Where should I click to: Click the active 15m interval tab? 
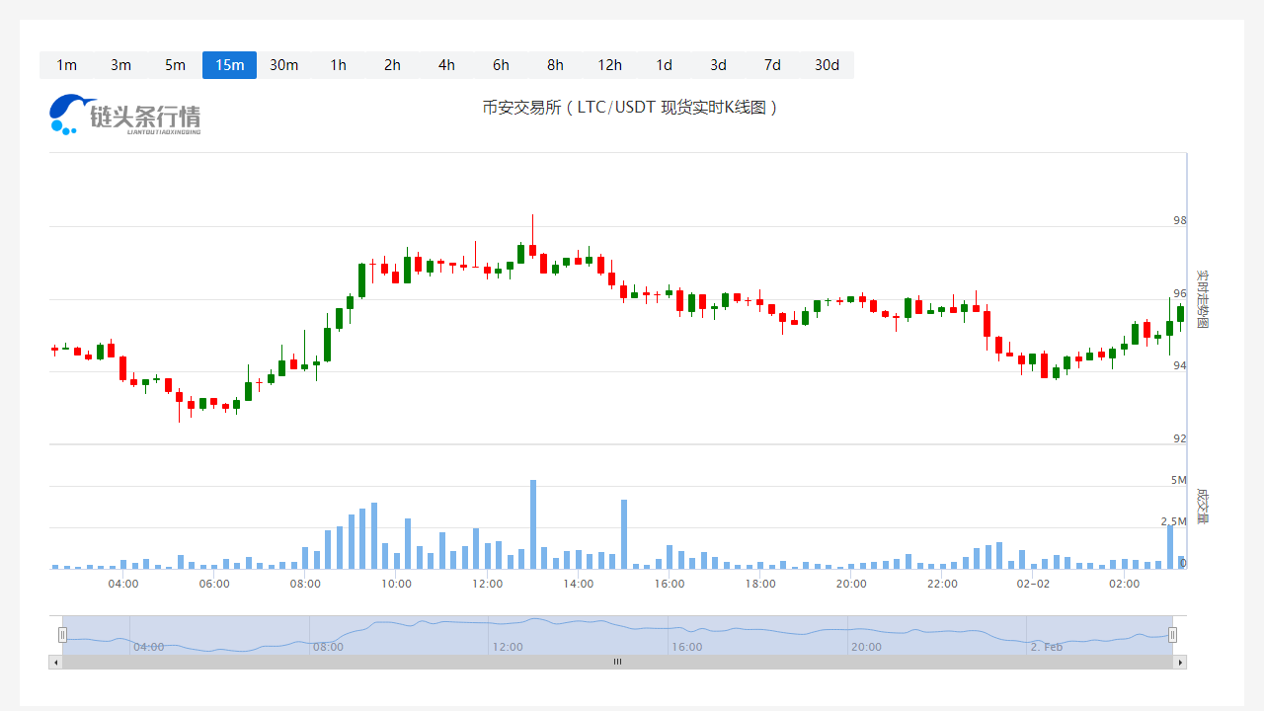click(x=229, y=65)
